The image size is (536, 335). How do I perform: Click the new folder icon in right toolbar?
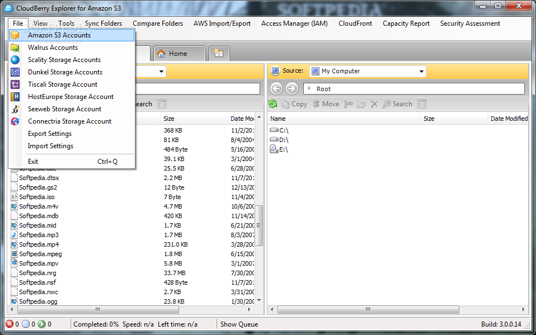[x=361, y=104]
